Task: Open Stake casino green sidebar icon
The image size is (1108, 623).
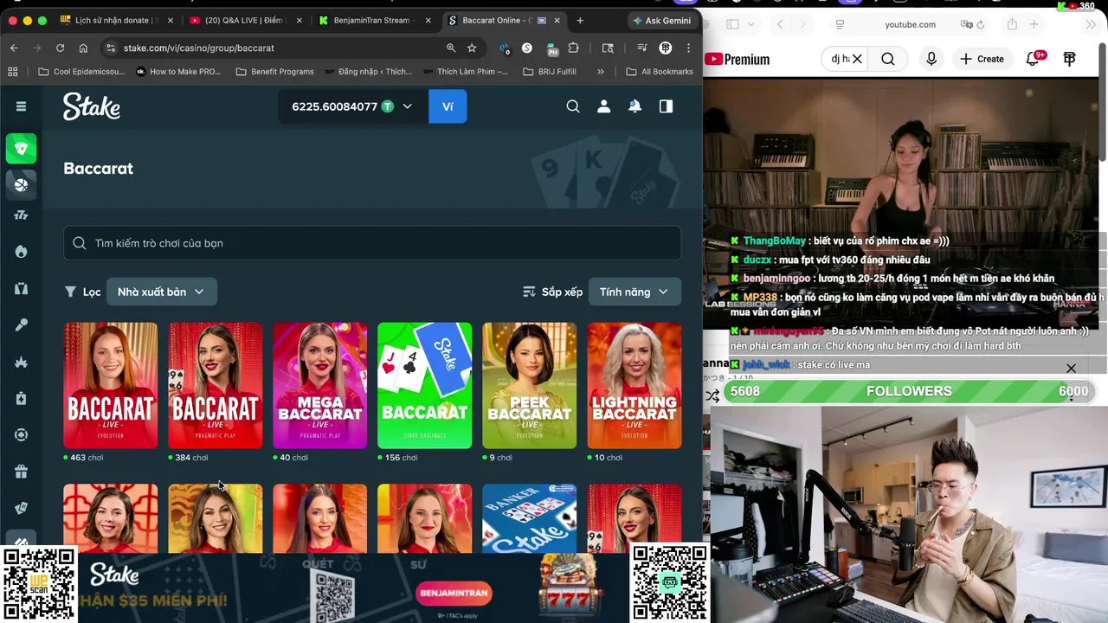Action: tap(21, 149)
